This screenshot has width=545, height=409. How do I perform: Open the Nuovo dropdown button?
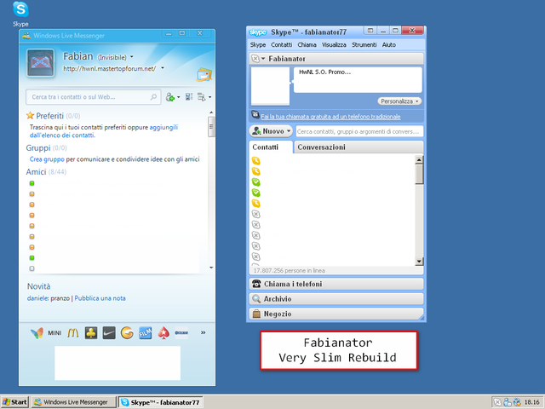pos(272,131)
